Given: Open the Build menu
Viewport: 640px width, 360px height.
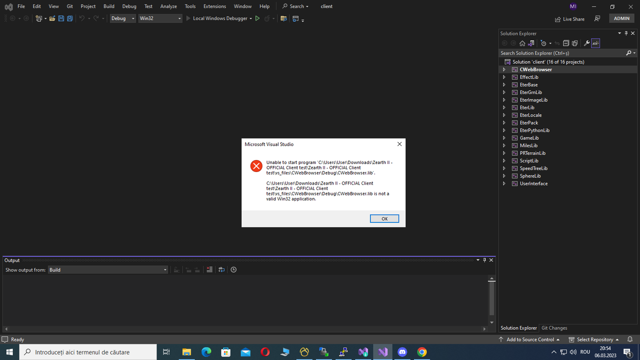Looking at the screenshot, I should [109, 6].
